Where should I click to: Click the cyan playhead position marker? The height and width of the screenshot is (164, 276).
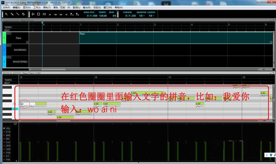[42, 23]
